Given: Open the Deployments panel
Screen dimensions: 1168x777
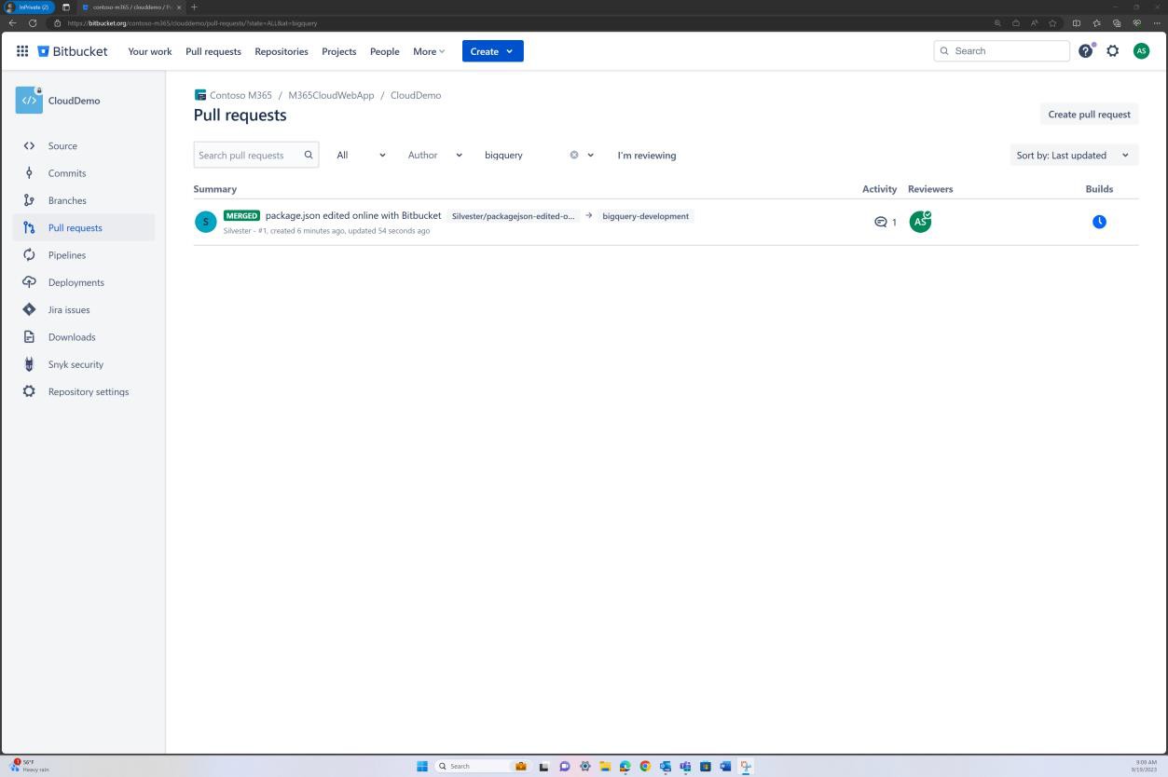Looking at the screenshot, I should (76, 282).
